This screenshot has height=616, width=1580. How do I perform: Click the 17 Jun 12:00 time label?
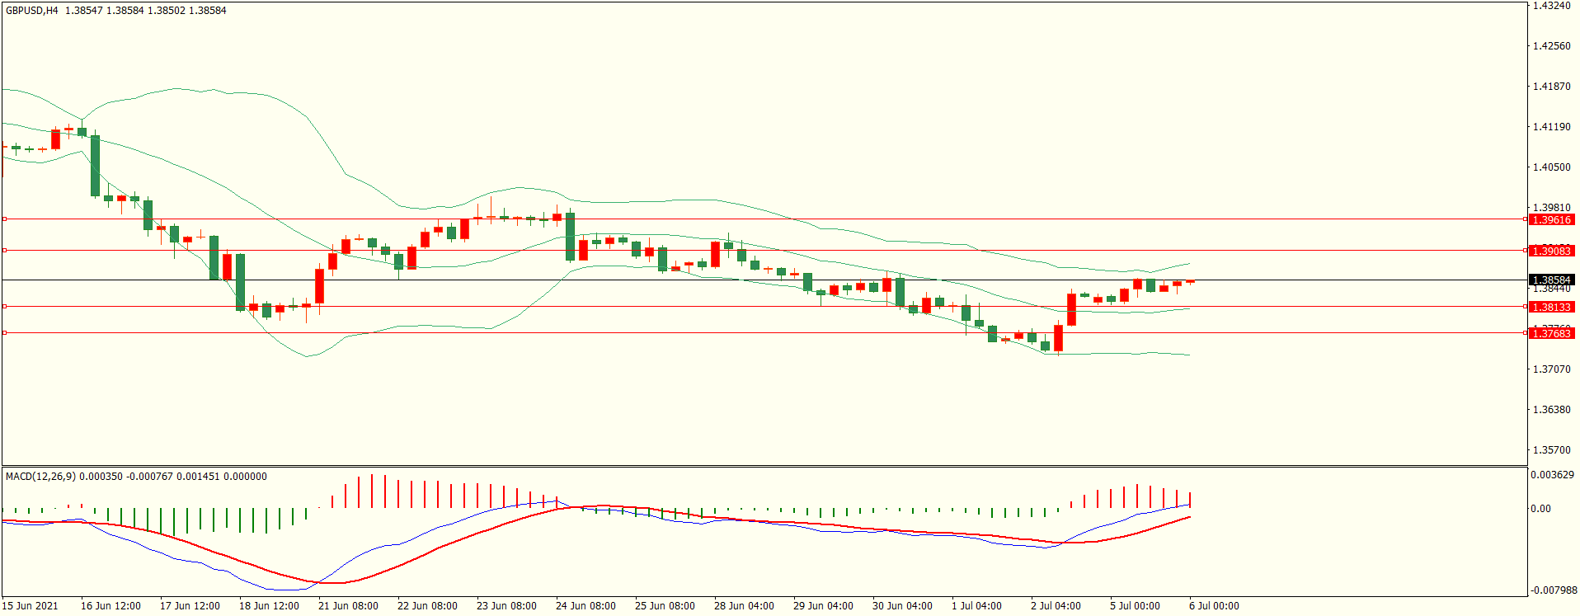[x=190, y=606]
